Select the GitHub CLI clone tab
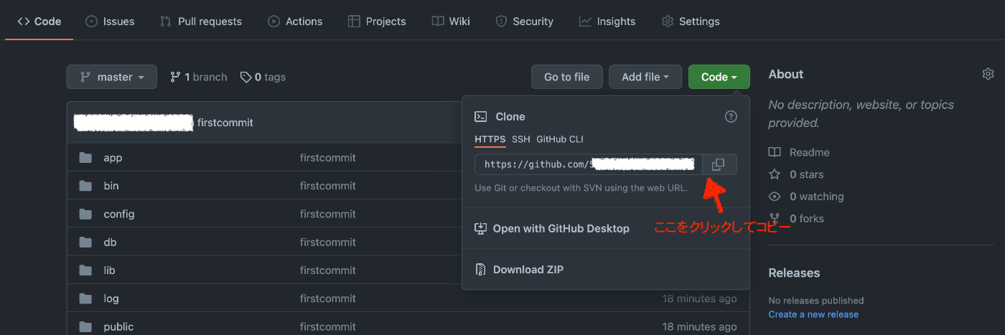The width and height of the screenshot is (1005, 335). coord(560,139)
